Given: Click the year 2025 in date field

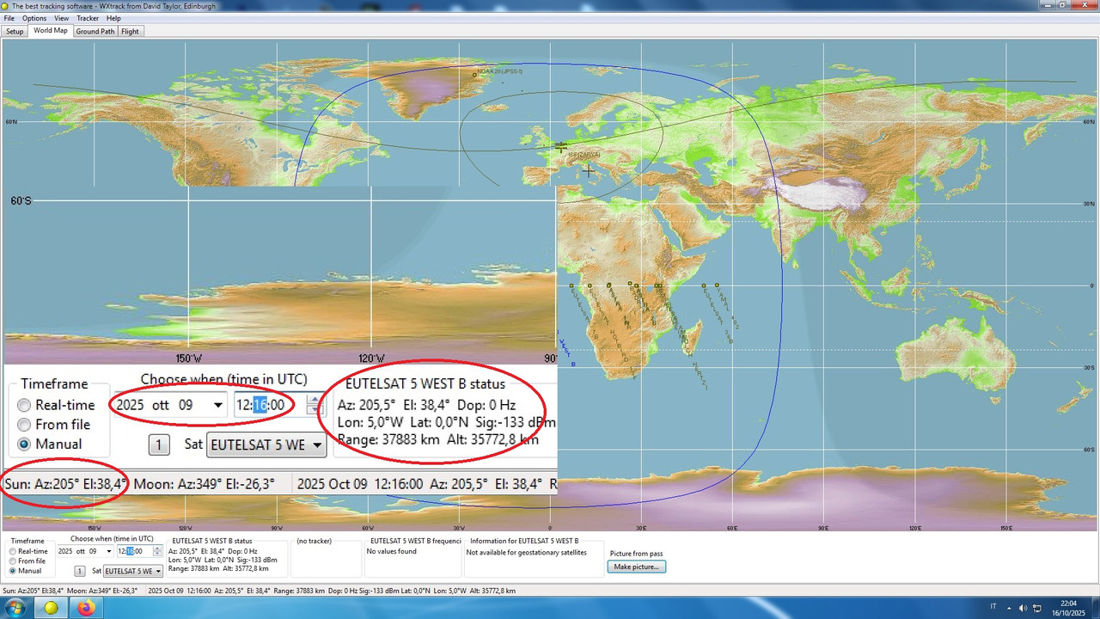Looking at the screenshot, I should pyautogui.click(x=64, y=551).
